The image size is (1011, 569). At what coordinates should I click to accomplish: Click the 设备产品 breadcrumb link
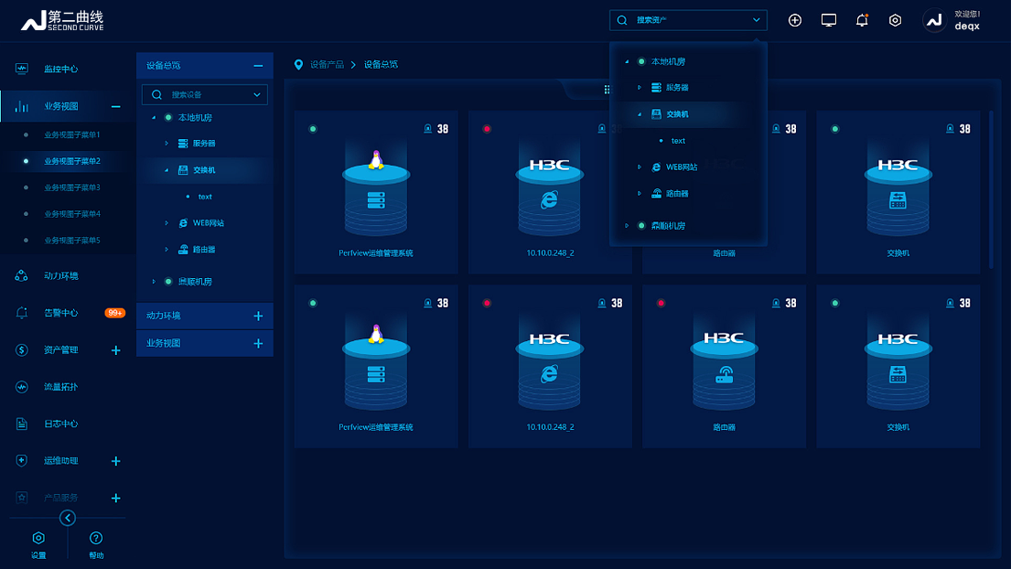click(x=327, y=65)
